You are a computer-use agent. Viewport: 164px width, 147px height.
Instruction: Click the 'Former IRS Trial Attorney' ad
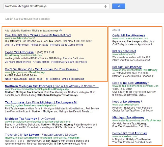(x=129, y=133)
